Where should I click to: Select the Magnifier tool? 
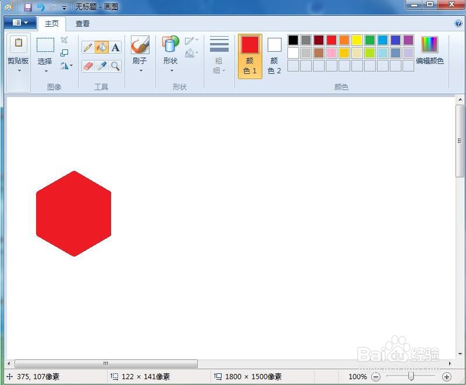tap(115, 66)
